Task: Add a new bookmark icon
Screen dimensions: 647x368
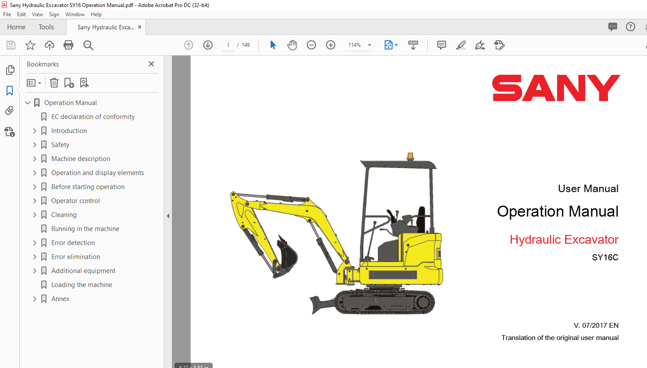Action: (x=69, y=83)
